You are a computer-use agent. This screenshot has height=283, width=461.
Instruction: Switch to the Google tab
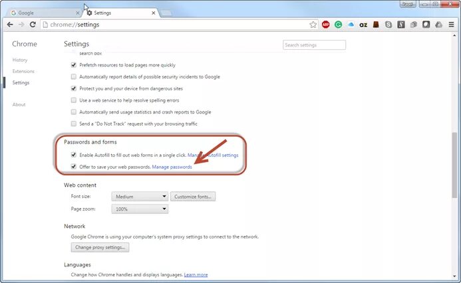pos(44,13)
